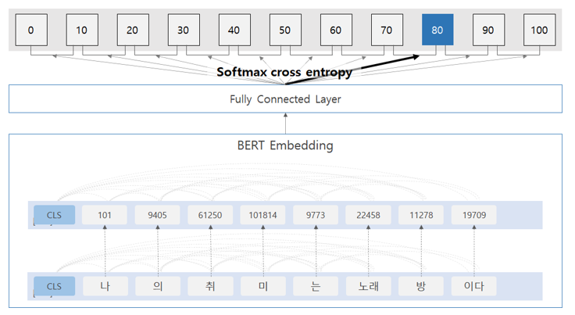This screenshot has width=575, height=315.
Task: Select token ID 19709
Action: 473,215
